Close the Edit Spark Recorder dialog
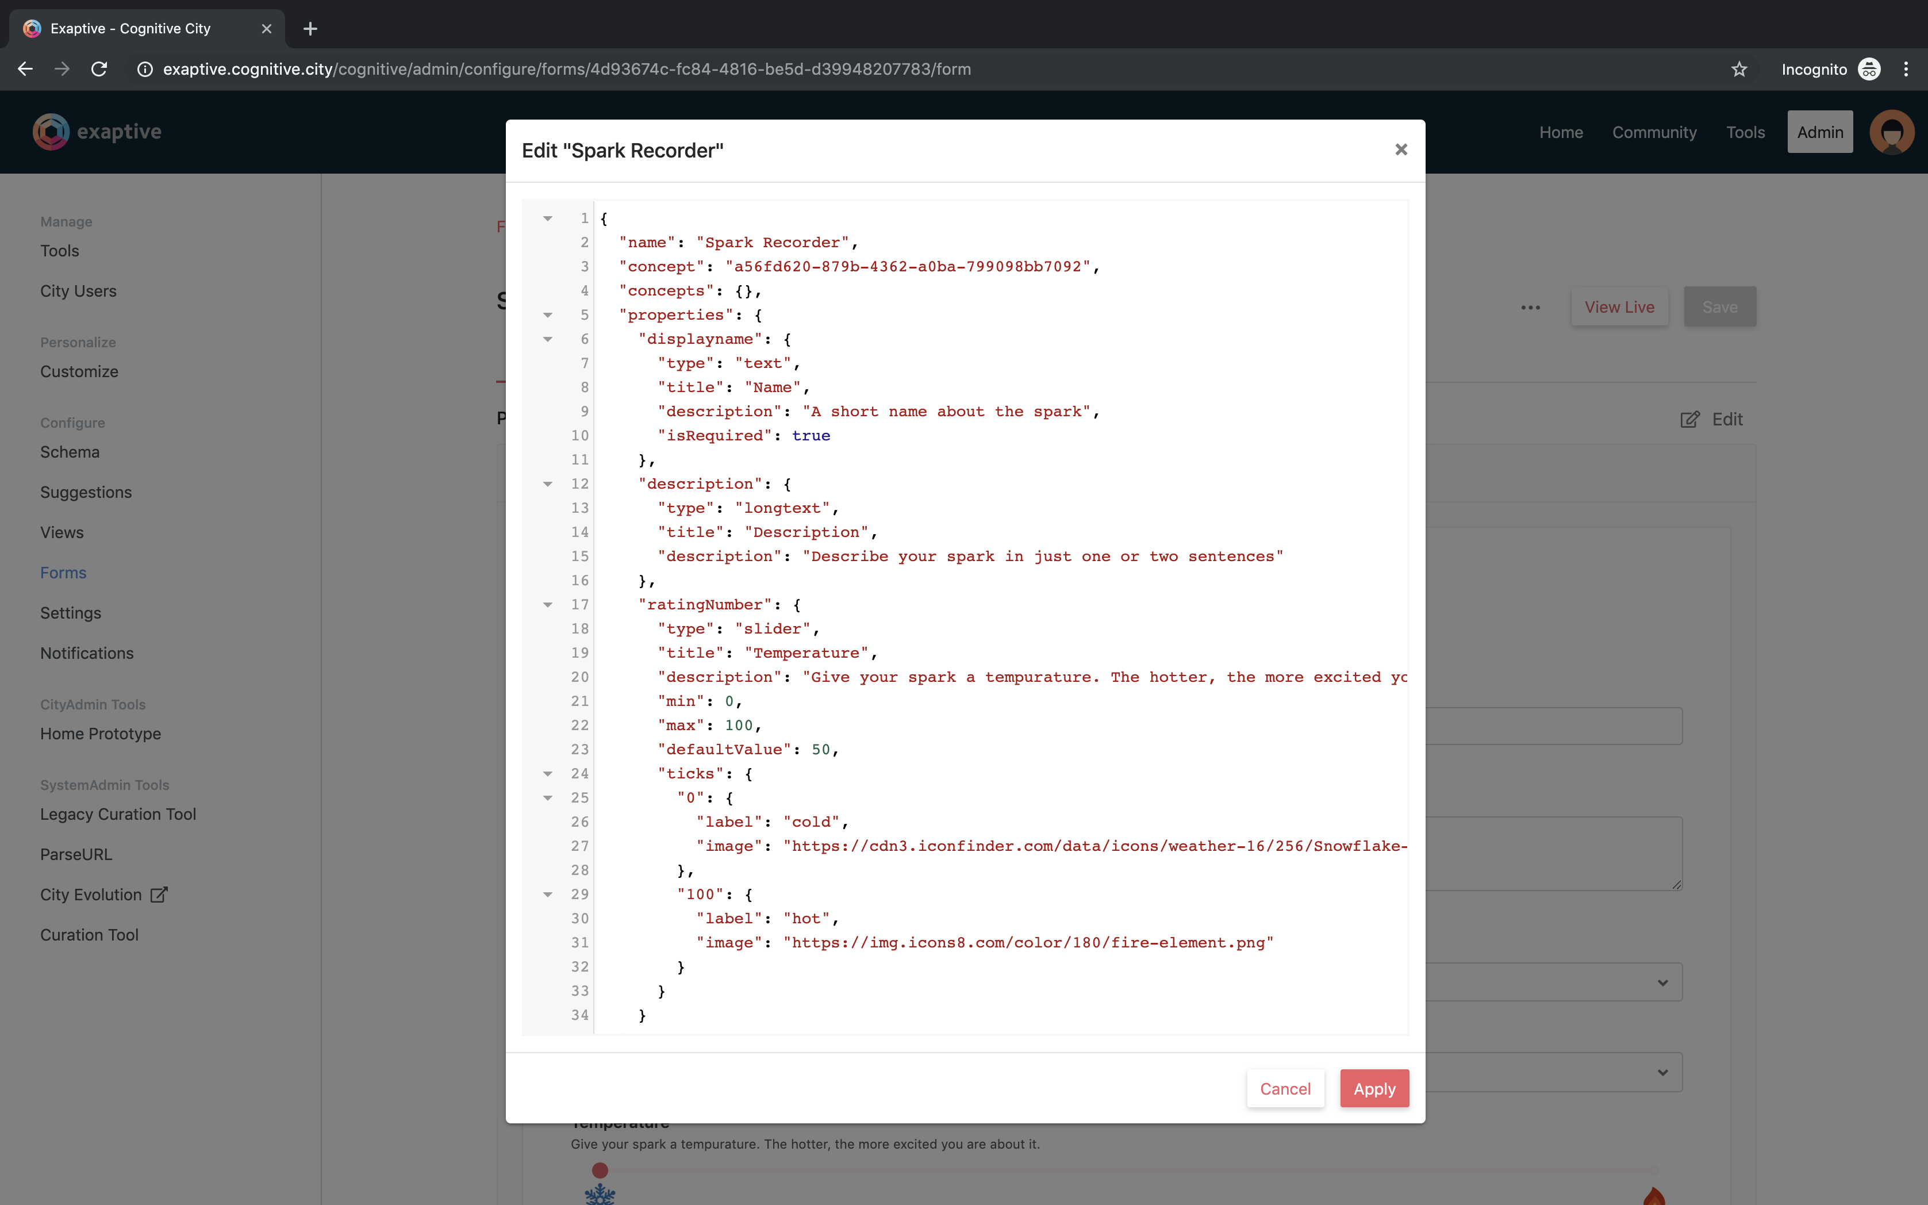 [x=1401, y=150]
